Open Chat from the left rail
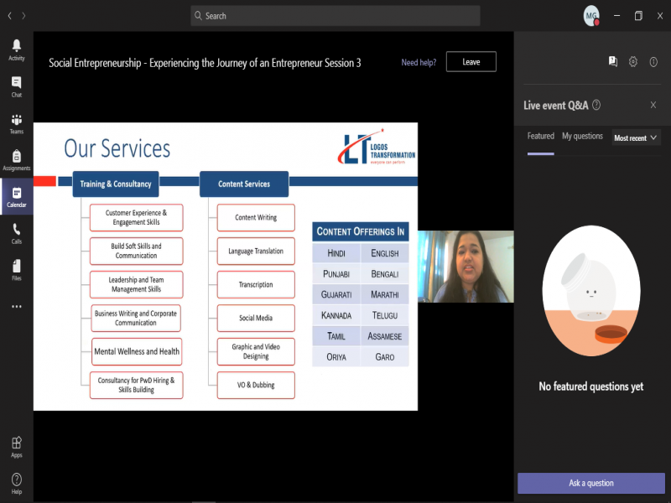Screen dimensions: 671x503 [x=16, y=86]
